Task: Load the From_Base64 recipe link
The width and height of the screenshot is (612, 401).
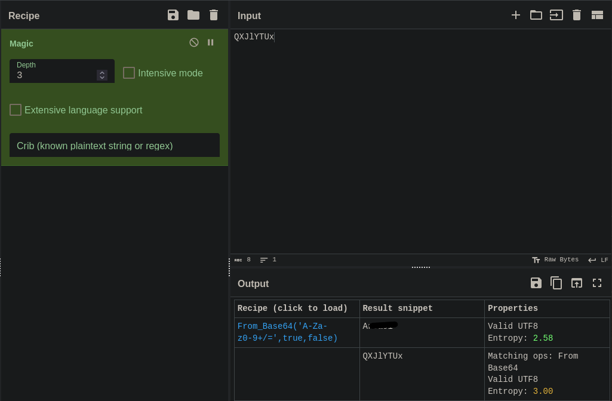Action: click(287, 332)
